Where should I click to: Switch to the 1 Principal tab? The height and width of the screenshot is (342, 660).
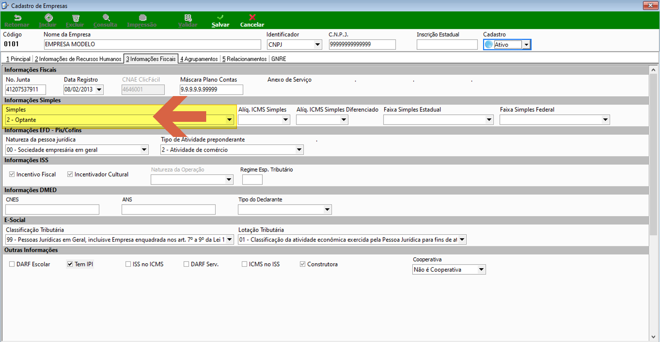(x=18, y=59)
